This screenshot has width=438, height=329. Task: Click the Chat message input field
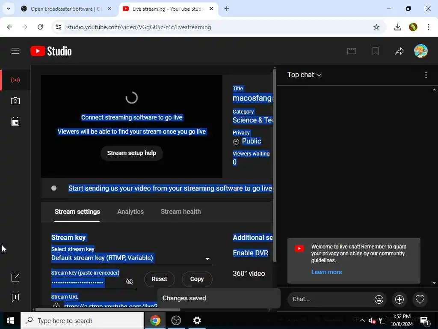(x=330, y=299)
